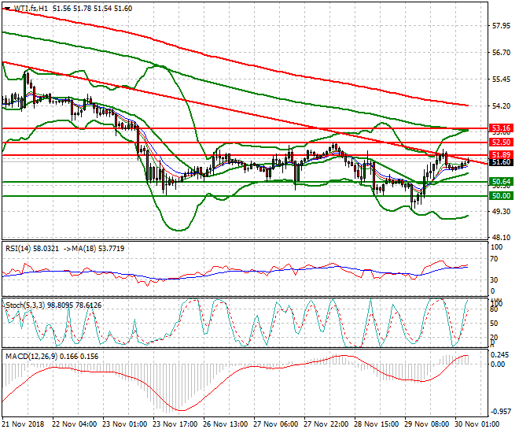Viewport: 519px width, 433px height.
Task: Click the 54.20 price axis value
Action: click(501, 106)
